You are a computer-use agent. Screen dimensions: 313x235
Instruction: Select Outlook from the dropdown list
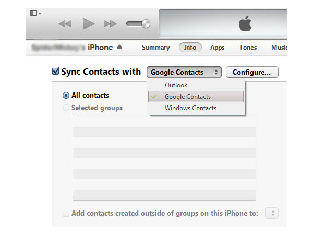click(176, 85)
